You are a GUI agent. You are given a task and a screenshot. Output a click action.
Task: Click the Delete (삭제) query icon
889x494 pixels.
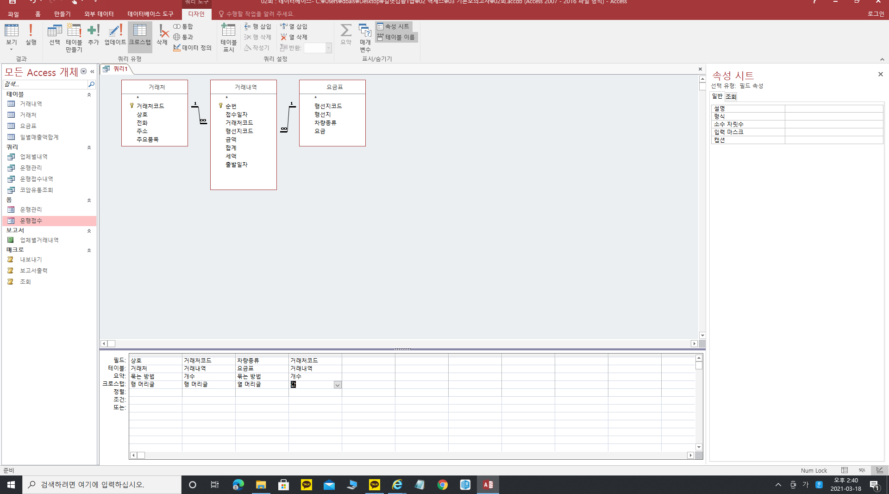point(162,35)
